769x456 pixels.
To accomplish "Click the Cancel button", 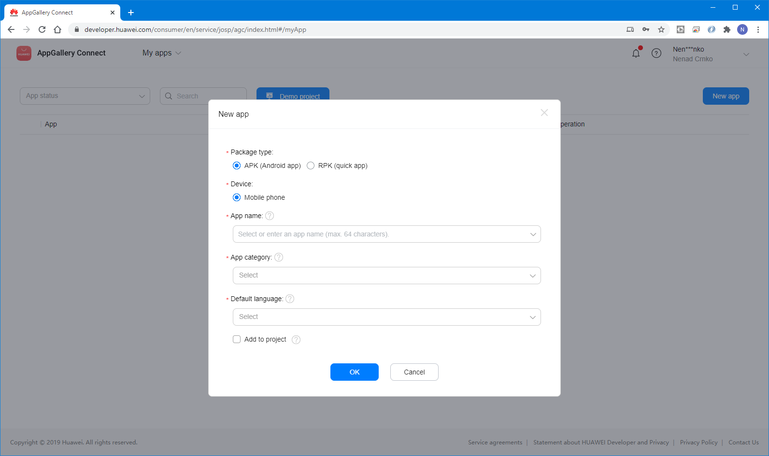I will [x=414, y=372].
